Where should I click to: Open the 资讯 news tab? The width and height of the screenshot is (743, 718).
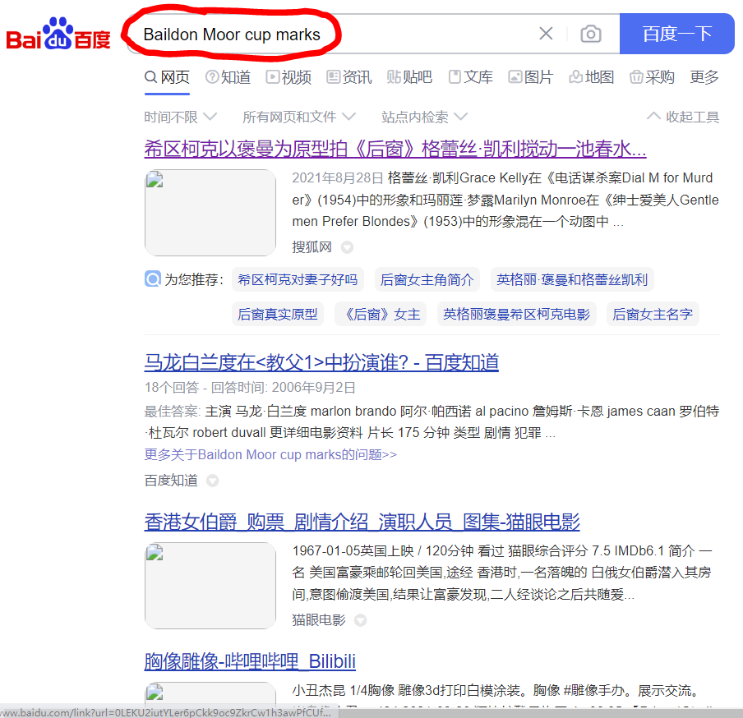[x=349, y=76]
